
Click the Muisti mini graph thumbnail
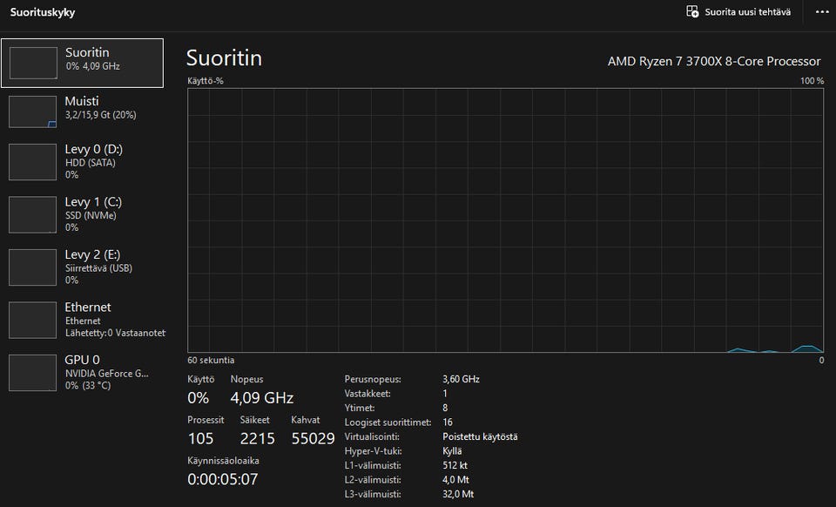coord(32,112)
